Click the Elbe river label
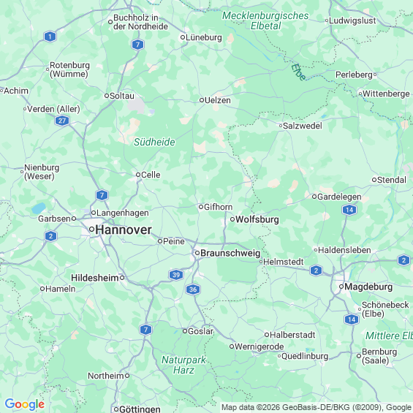The height and width of the screenshot is (413, 413). tap(299, 72)
